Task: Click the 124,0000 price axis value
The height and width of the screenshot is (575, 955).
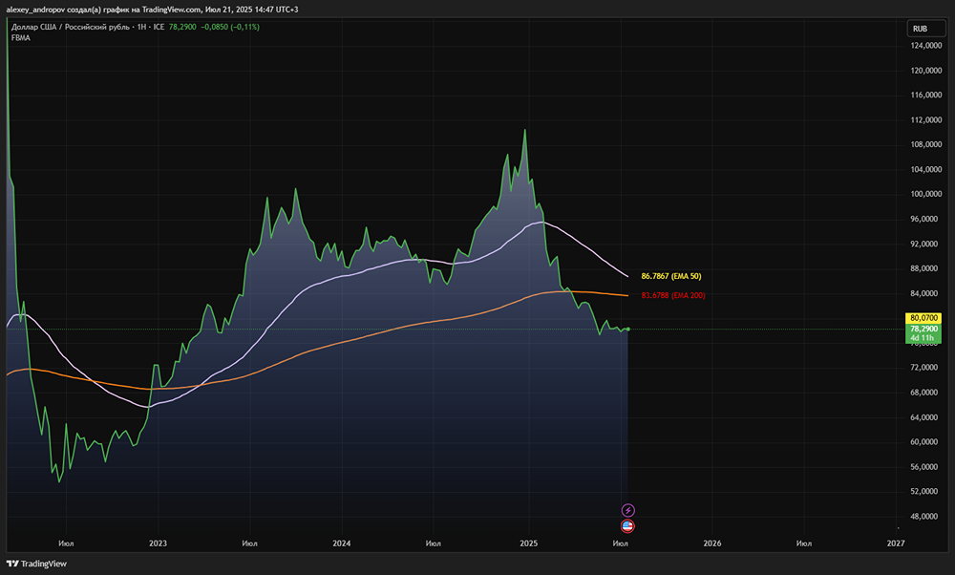Action: click(x=925, y=46)
